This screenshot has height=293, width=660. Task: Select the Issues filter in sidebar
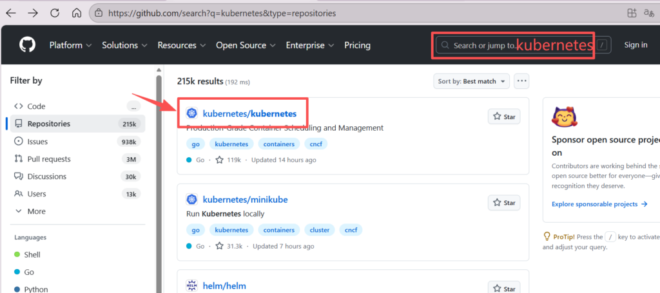(37, 142)
